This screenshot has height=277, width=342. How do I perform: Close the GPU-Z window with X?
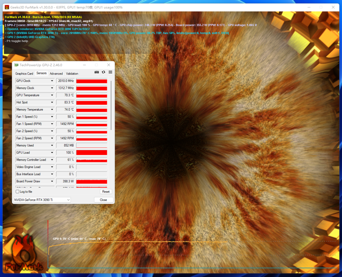tap(109, 65)
